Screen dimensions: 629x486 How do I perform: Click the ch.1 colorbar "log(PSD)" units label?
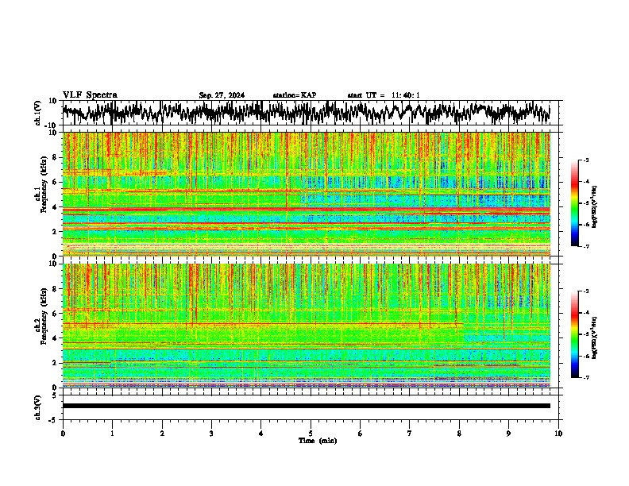point(595,207)
